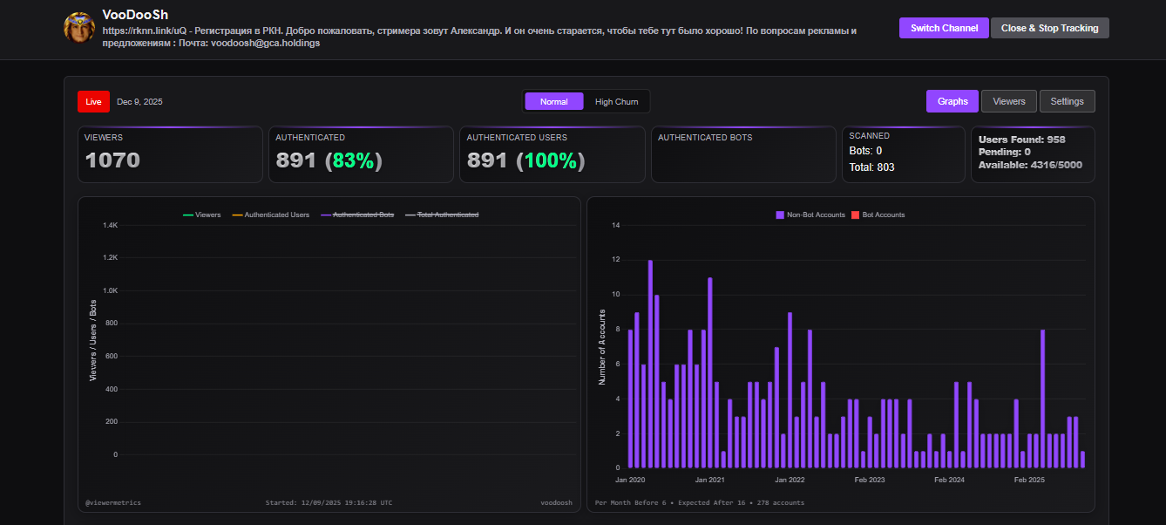
Task: Open the Viewers tab
Action: tap(1009, 101)
